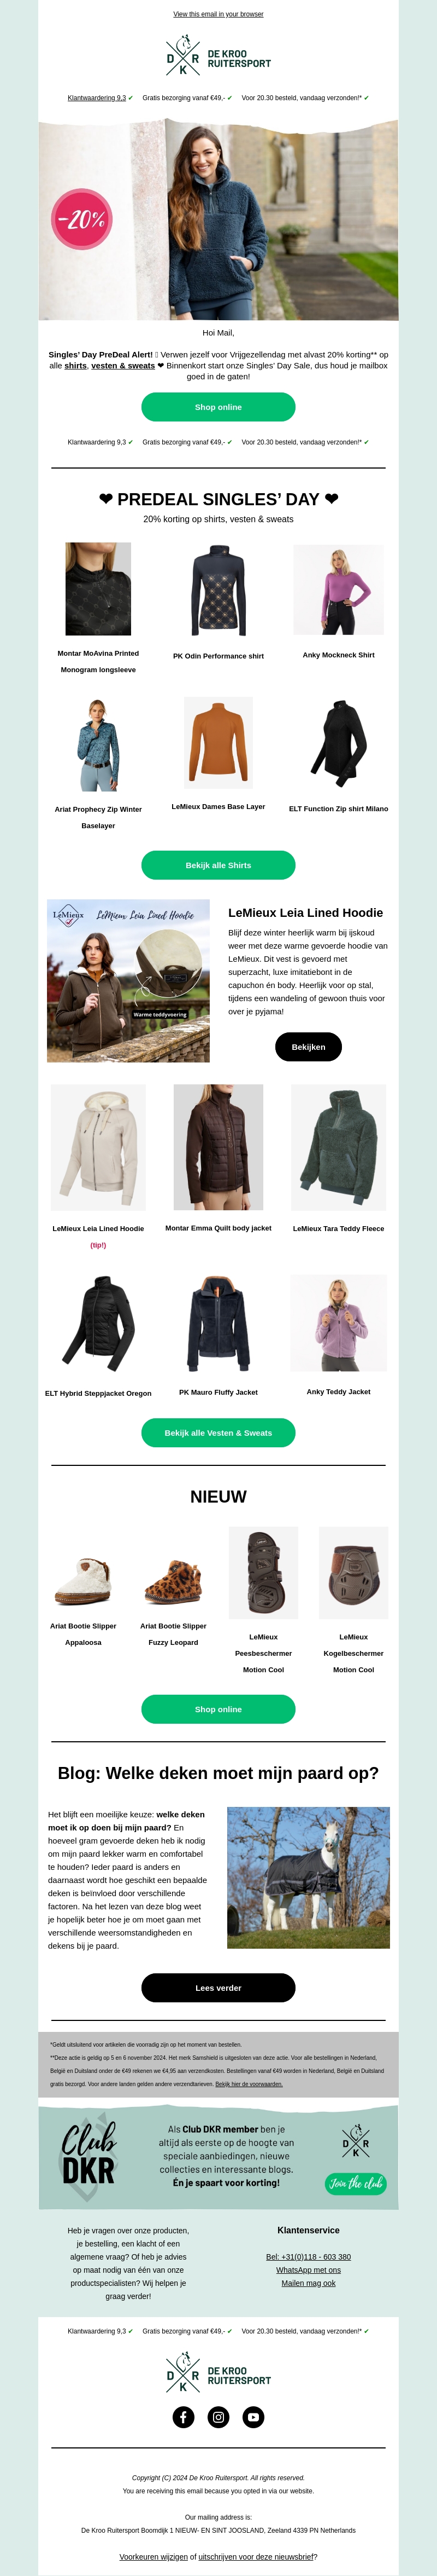Open View this email in your browser
437x2576 pixels.
coord(218,14)
